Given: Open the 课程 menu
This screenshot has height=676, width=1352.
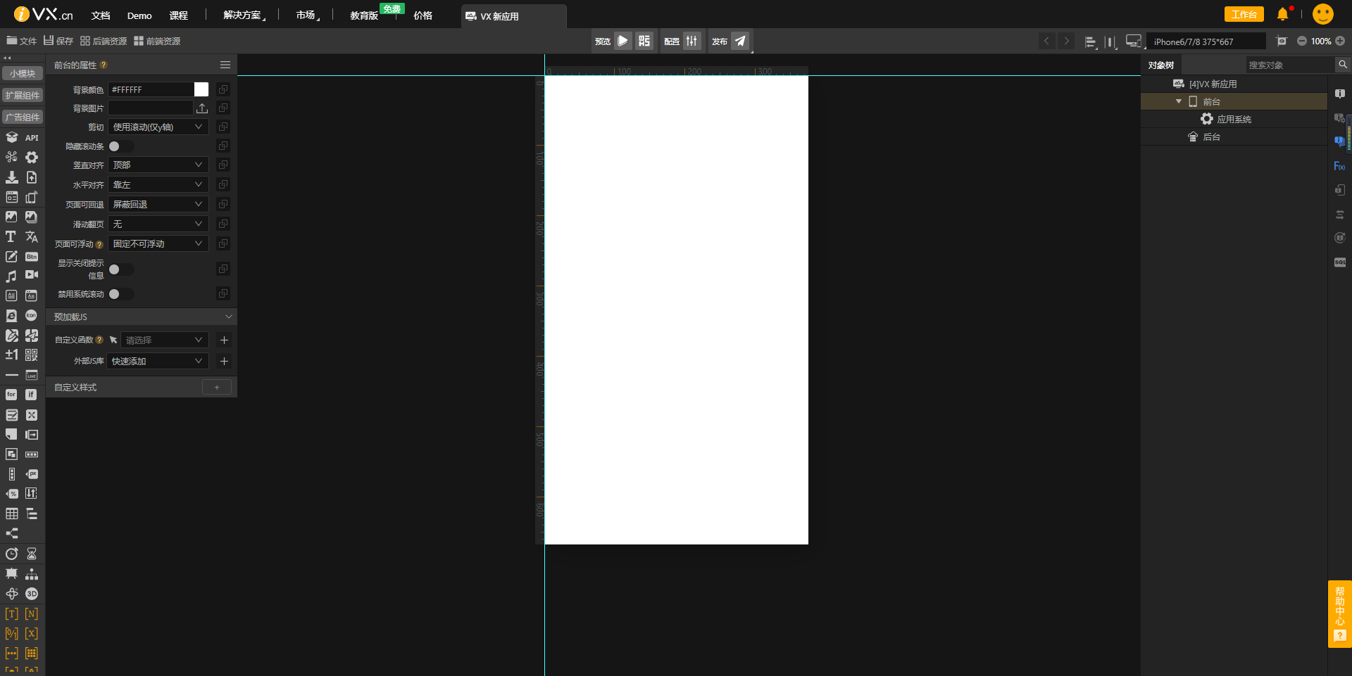Looking at the screenshot, I should [x=179, y=15].
